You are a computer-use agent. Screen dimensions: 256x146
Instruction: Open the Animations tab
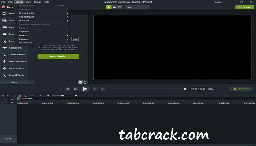pyautogui.click(x=14, y=48)
